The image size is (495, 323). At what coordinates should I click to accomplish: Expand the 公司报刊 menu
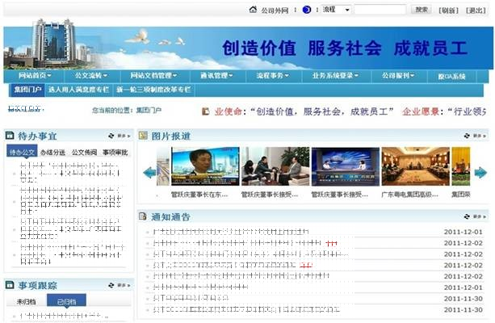click(x=398, y=76)
